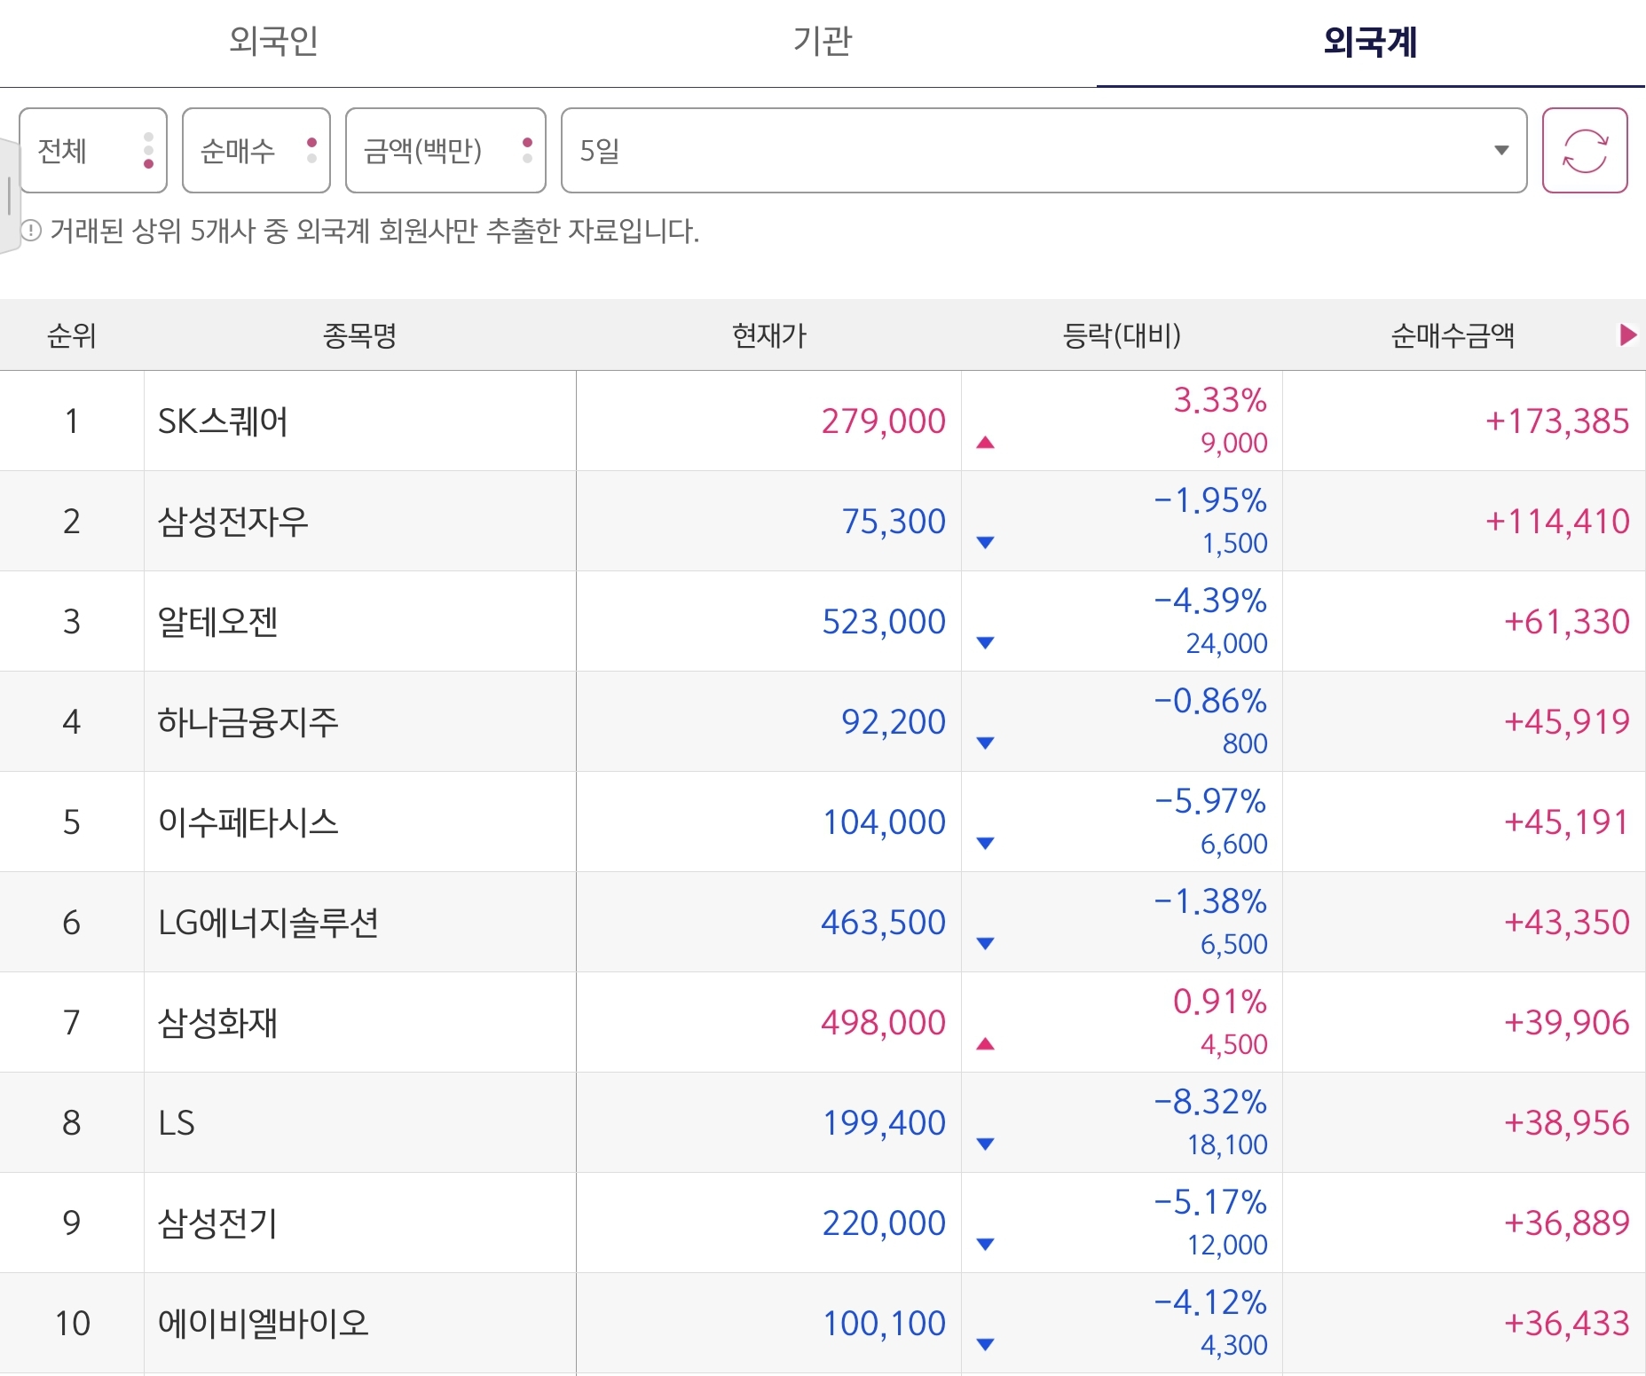
Task: Click the +36,889 net buy amount
Action: [x=1567, y=1223]
